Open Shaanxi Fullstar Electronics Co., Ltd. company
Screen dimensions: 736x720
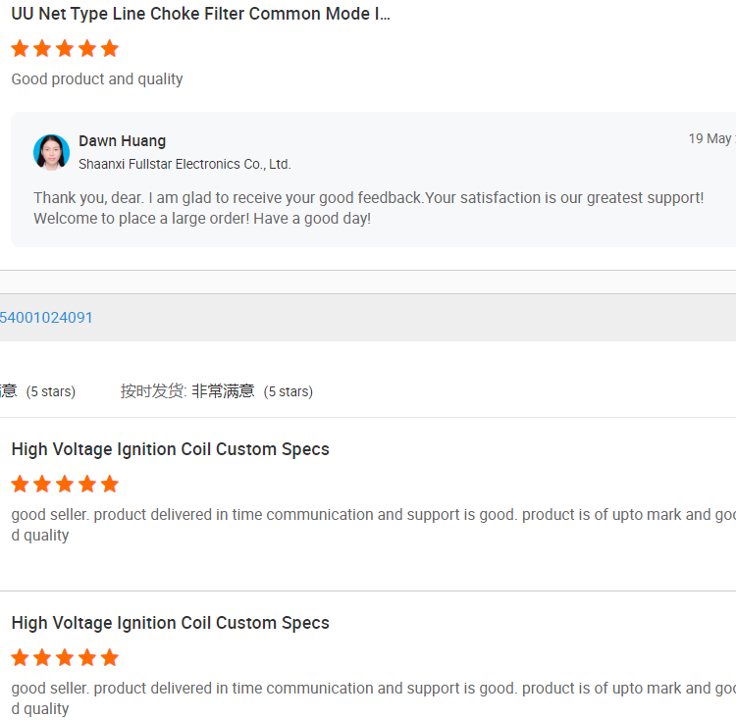pyautogui.click(x=184, y=164)
